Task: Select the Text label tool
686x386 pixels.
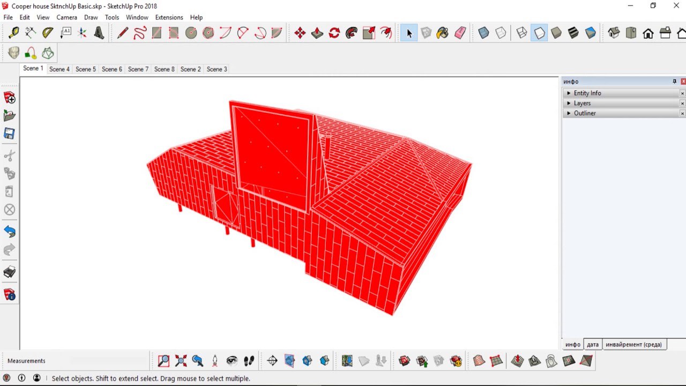Action: tap(65, 33)
